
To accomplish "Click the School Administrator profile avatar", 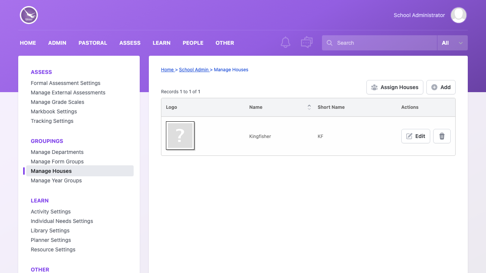I will click(x=459, y=15).
